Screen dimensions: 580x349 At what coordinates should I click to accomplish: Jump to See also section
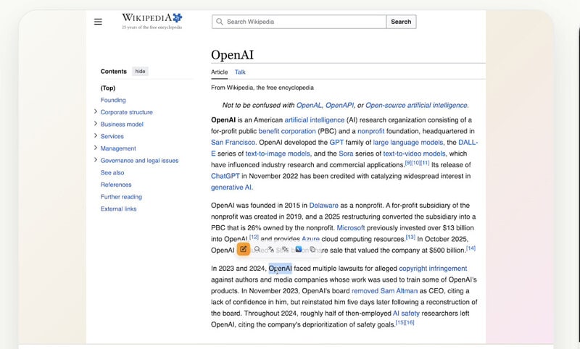[x=112, y=172]
